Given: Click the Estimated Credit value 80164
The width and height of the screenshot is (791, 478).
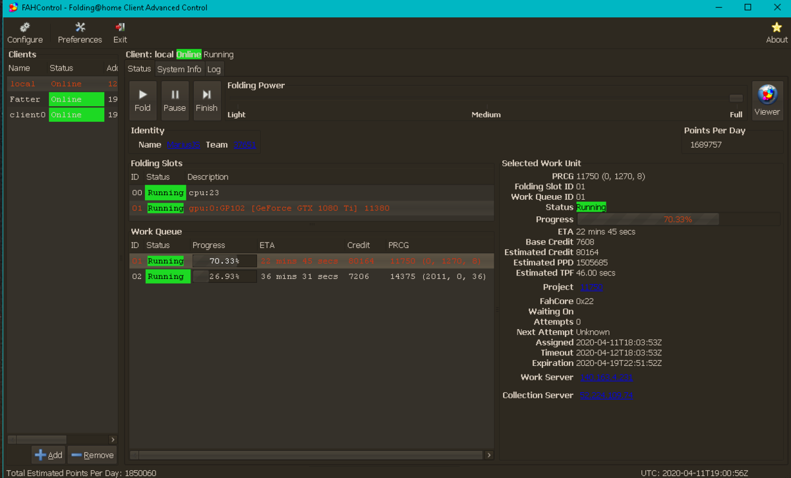Looking at the screenshot, I should (x=587, y=253).
